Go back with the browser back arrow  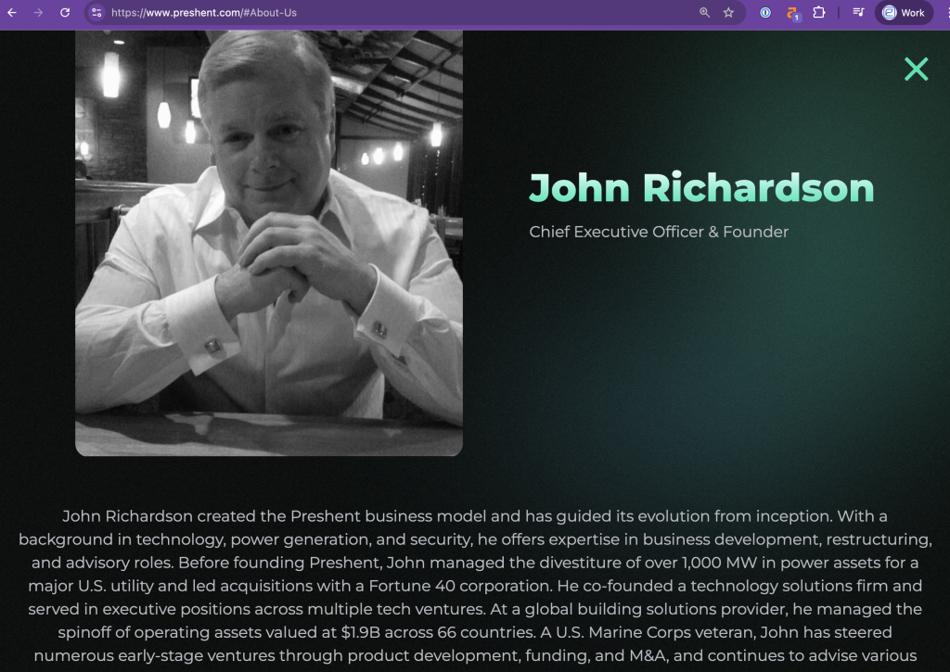[12, 13]
